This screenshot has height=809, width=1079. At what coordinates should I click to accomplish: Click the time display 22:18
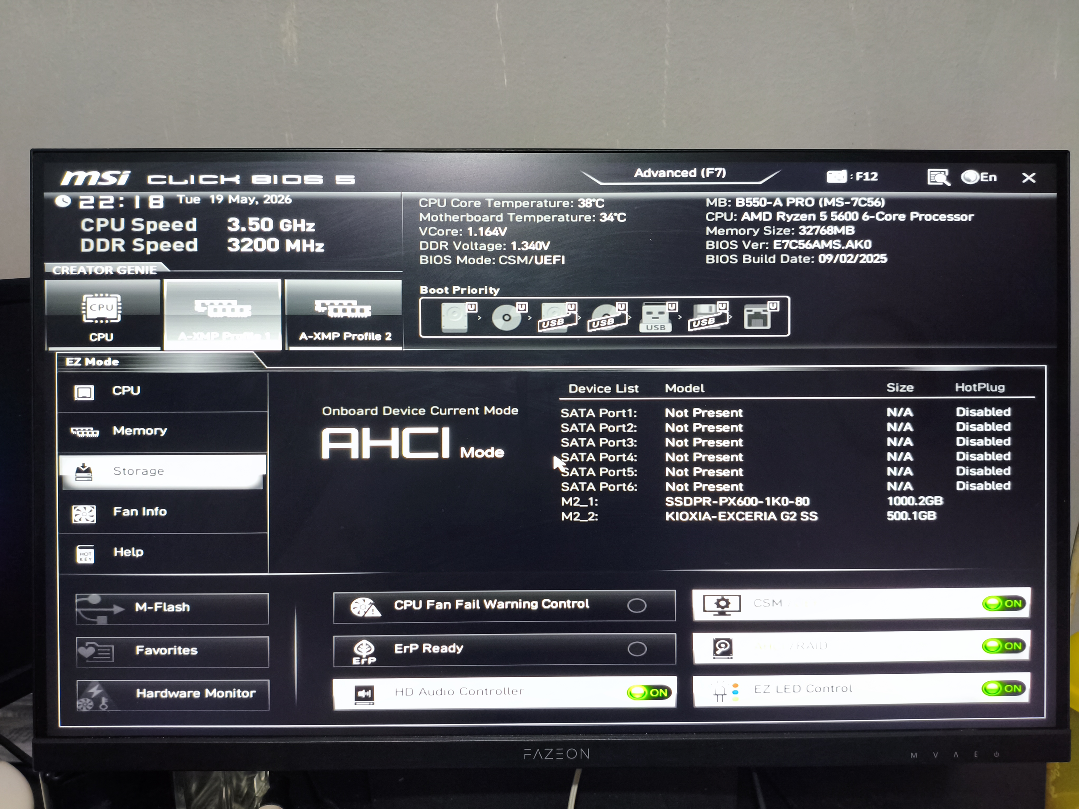(x=121, y=202)
